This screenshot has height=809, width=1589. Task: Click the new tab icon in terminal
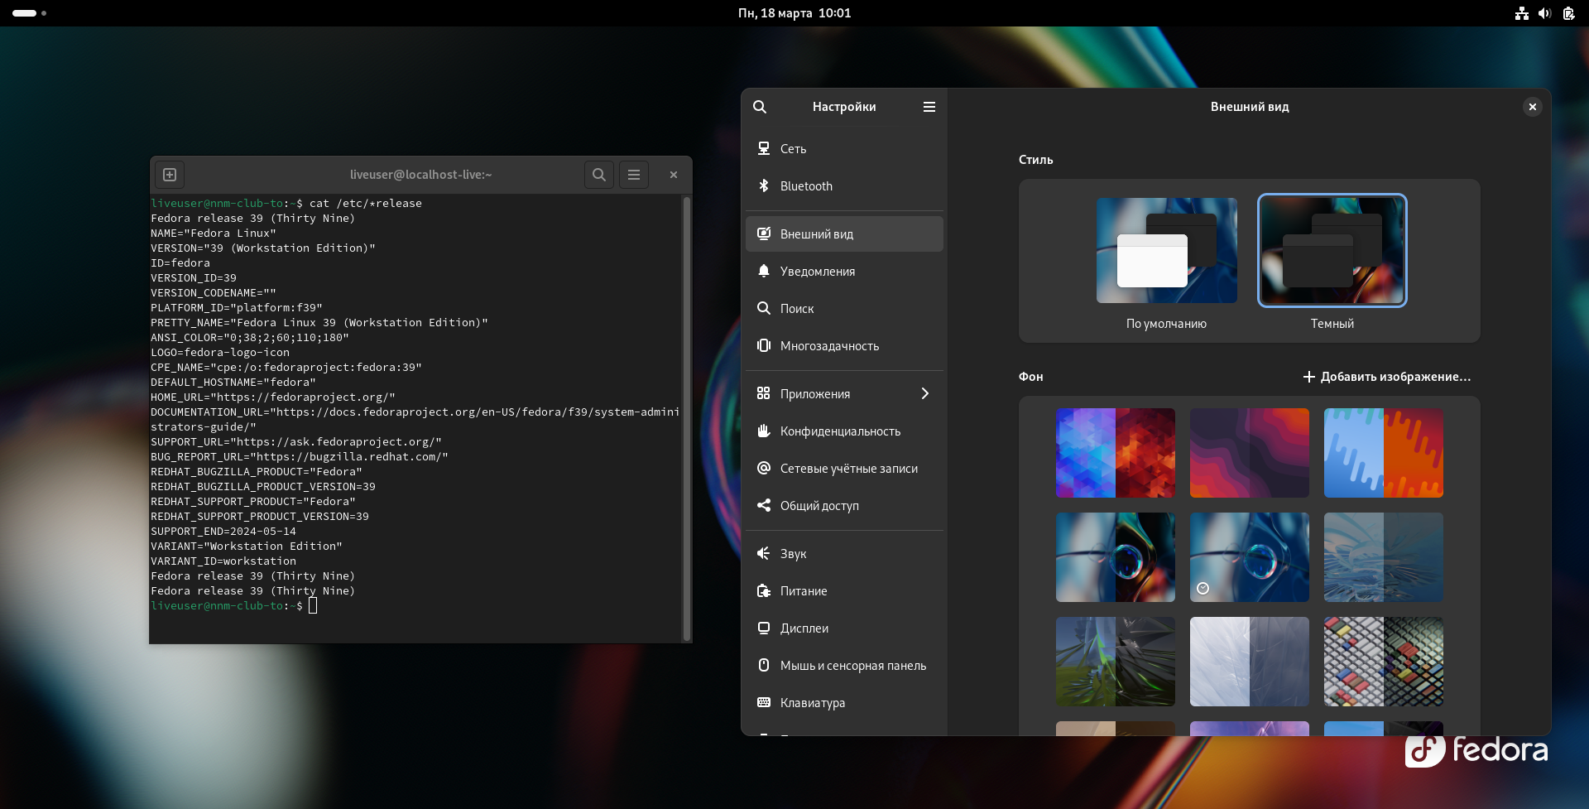click(x=170, y=175)
